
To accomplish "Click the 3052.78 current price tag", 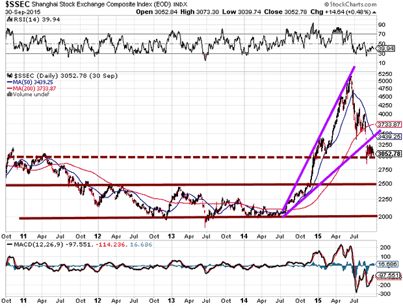I will click(387, 154).
